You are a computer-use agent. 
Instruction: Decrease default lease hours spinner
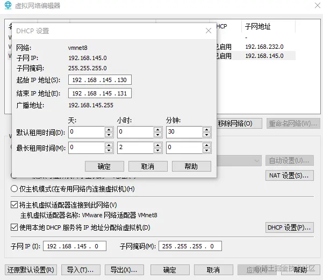[157, 135]
